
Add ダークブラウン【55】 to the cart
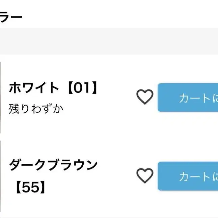point(188,176)
